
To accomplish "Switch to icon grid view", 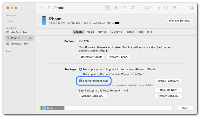I will click(107, 8).
